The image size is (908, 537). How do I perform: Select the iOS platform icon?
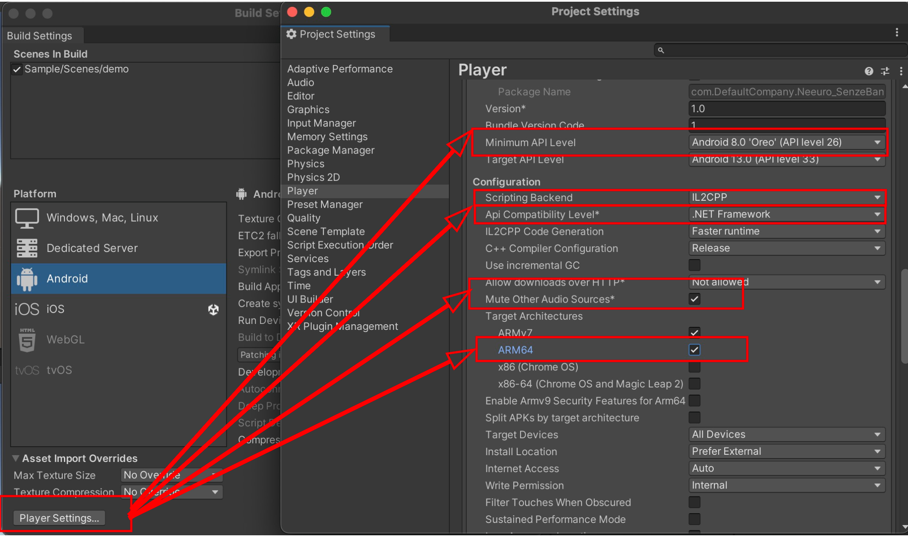pos(27,309)
